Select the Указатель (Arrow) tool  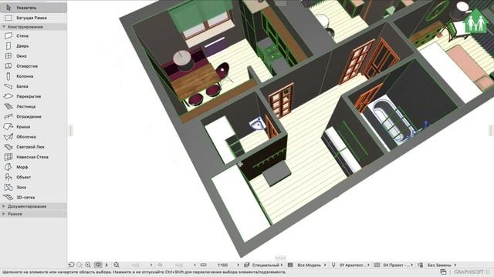pyautogui.click(x=33, y=8)
